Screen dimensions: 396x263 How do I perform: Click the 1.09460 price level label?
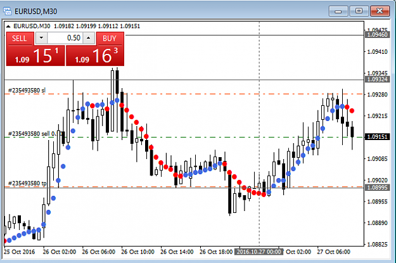(x=378, y=35)
